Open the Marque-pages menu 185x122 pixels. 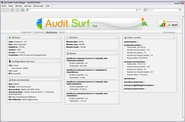click(x=39, y=6)
